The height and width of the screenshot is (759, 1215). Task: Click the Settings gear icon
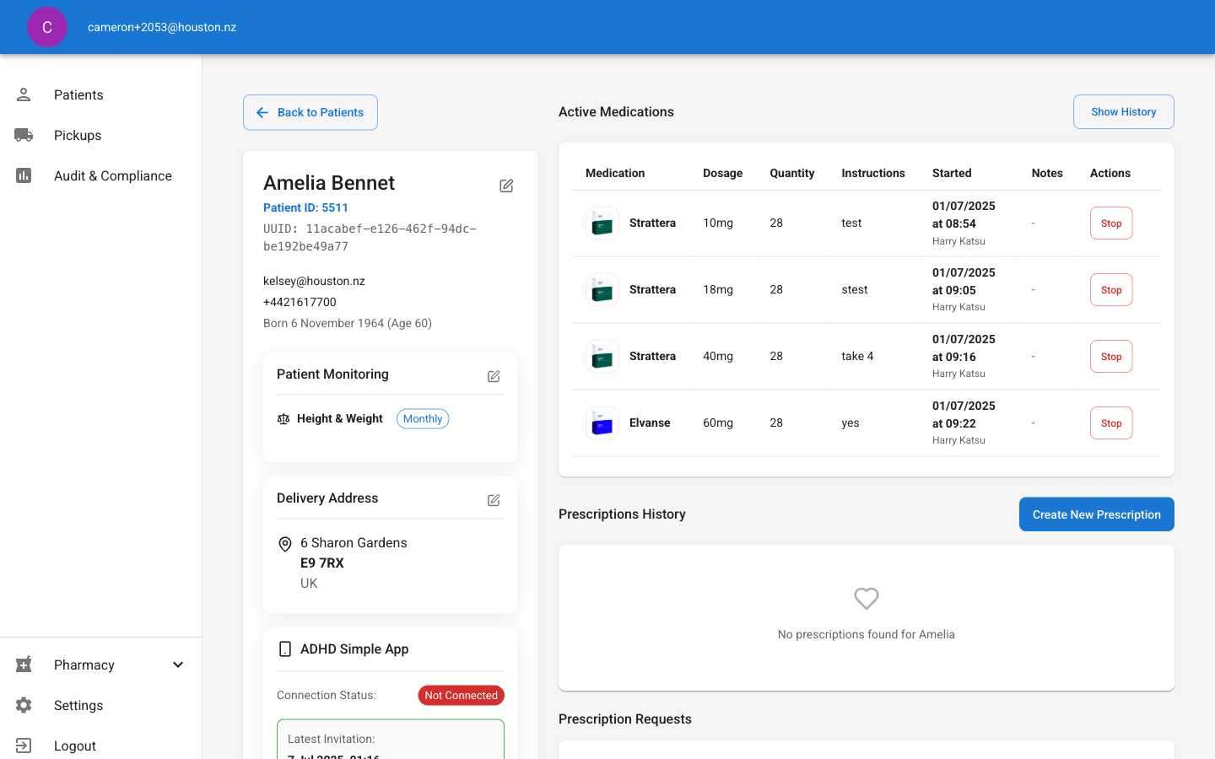pos(24,705)
